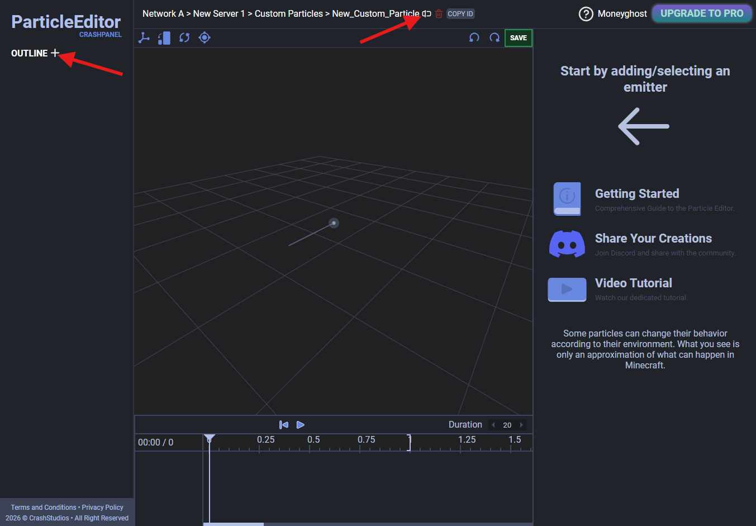Viewport: 756px width, 526px height.
Task: Click the loop arrows icon in the toolbar
Action: (x=184, y=38)
